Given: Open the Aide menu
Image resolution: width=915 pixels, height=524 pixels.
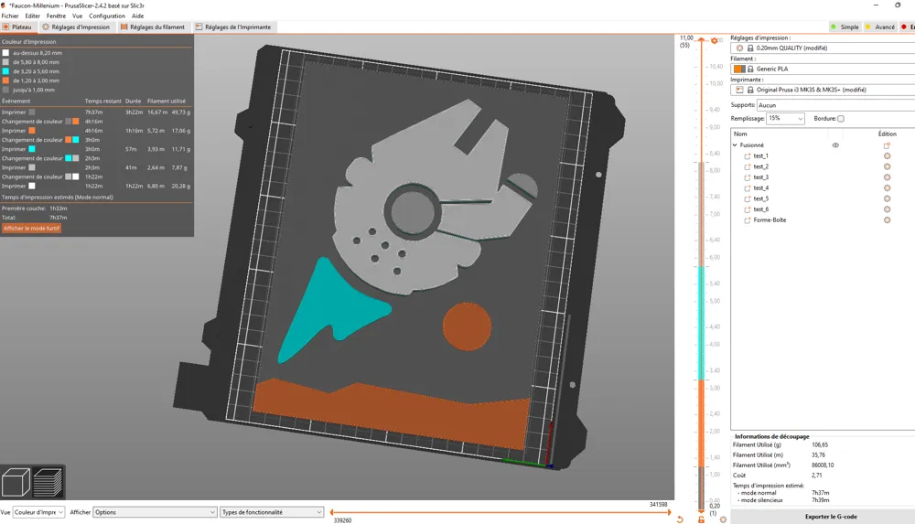Looking at the screenshot, I should 138,16.
